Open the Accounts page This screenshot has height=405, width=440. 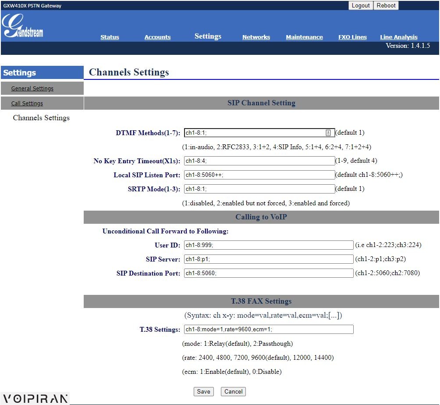point(157,37)
